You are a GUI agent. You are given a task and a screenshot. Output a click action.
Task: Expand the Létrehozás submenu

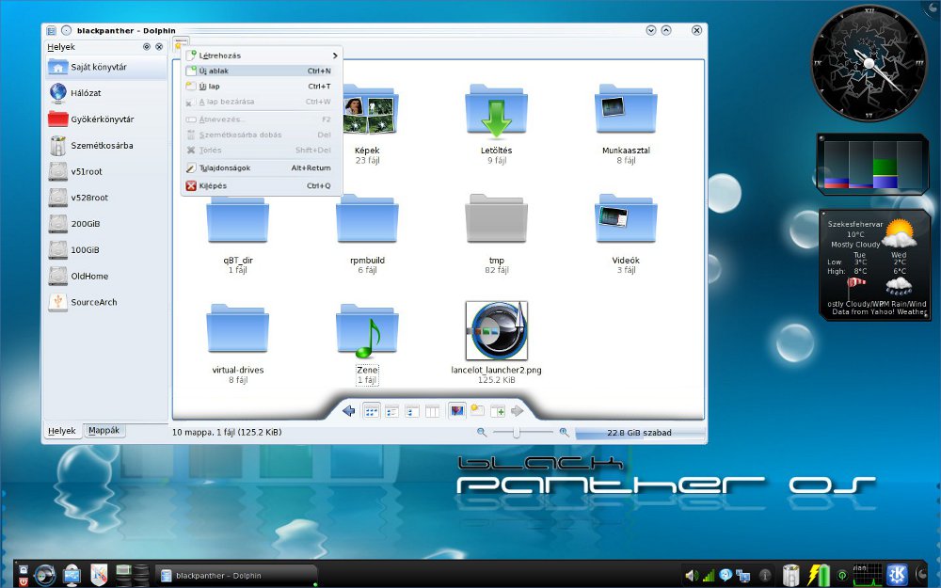(262, 56)
